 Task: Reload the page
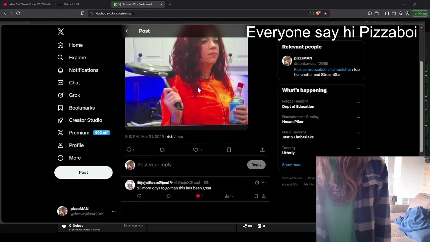click(x=18, y=13)
